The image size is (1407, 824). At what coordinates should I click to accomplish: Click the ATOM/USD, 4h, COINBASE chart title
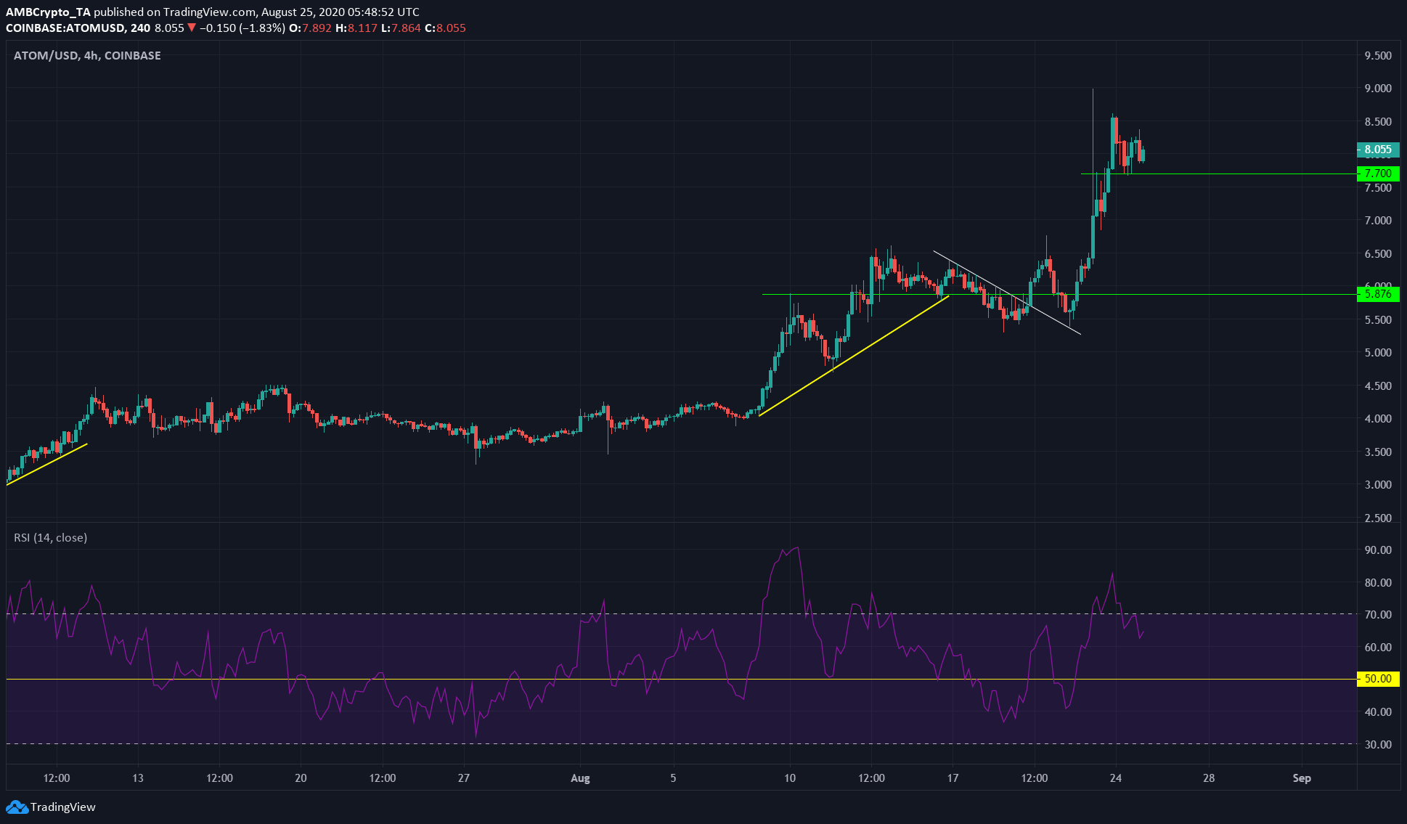(87, 55)
